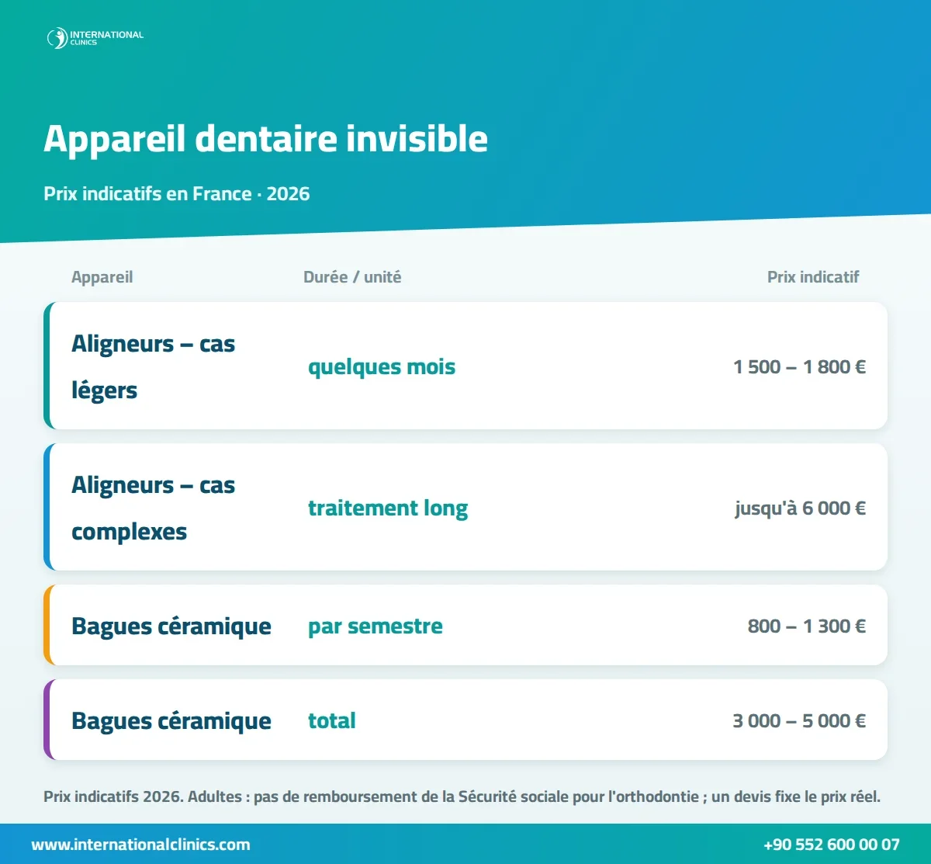Screen dimensions: 931x864
Task: Click the phone number +90 552 600 00 07
Action: click(832, 845)
